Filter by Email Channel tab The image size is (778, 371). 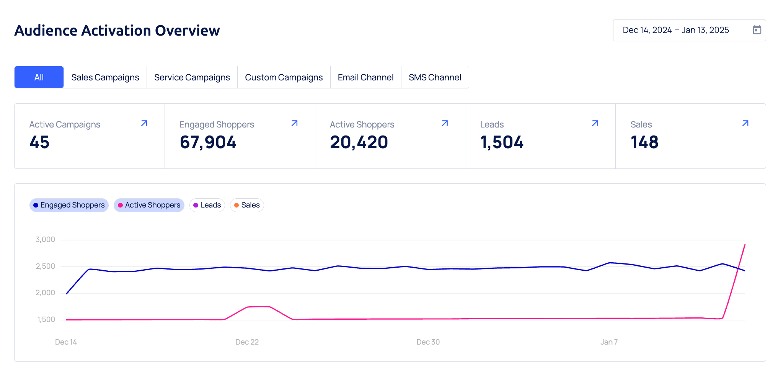pos(365,77)
